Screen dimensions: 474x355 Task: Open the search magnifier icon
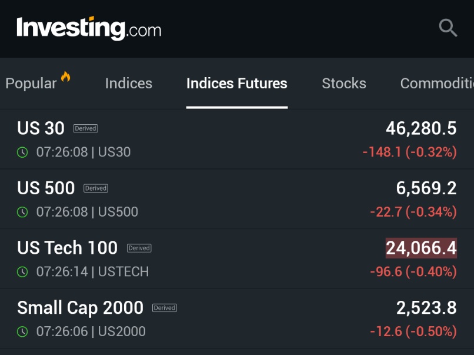(x=448, y=28)
